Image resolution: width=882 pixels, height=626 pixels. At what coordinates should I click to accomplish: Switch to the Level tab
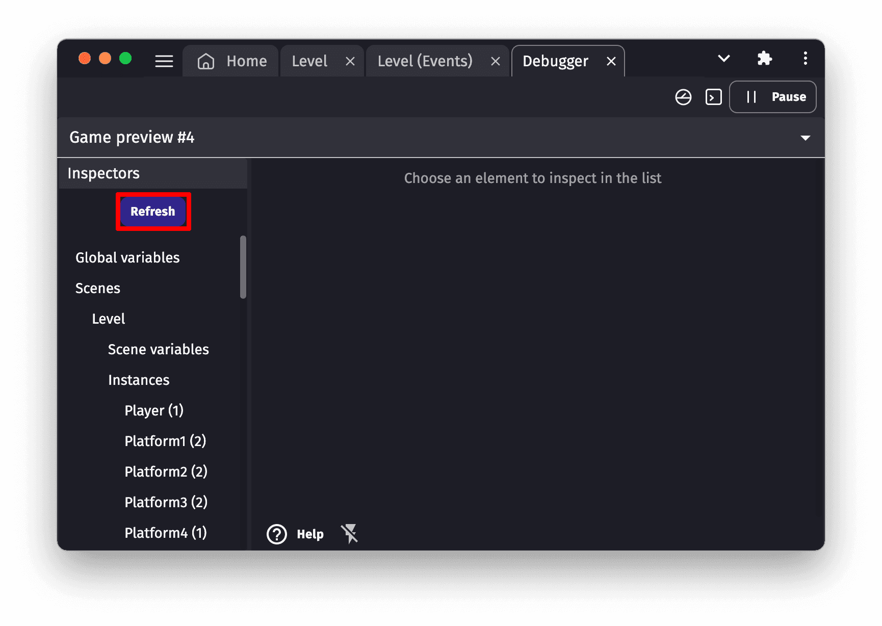309,61
